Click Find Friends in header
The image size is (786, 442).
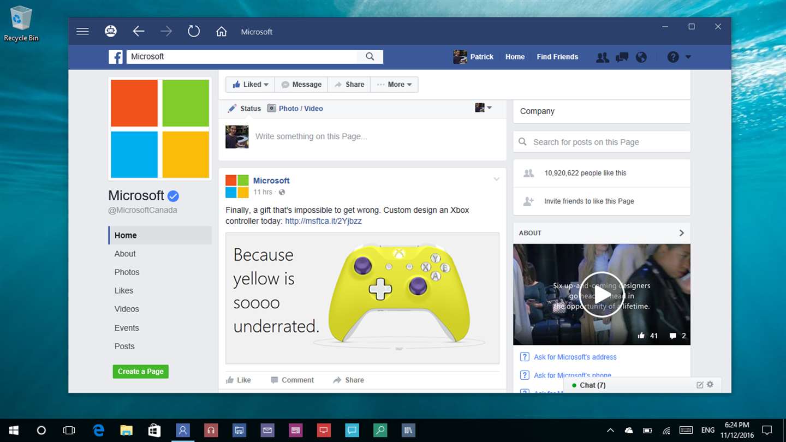(557, 57)
